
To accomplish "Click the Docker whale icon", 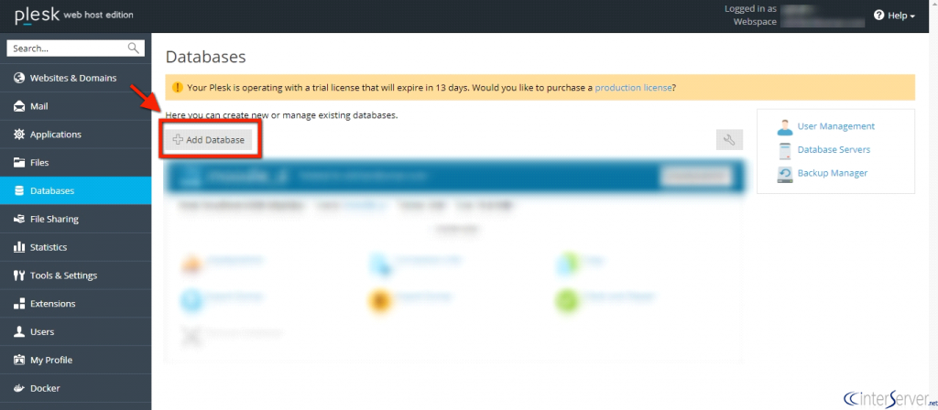I will pos(19,388).
